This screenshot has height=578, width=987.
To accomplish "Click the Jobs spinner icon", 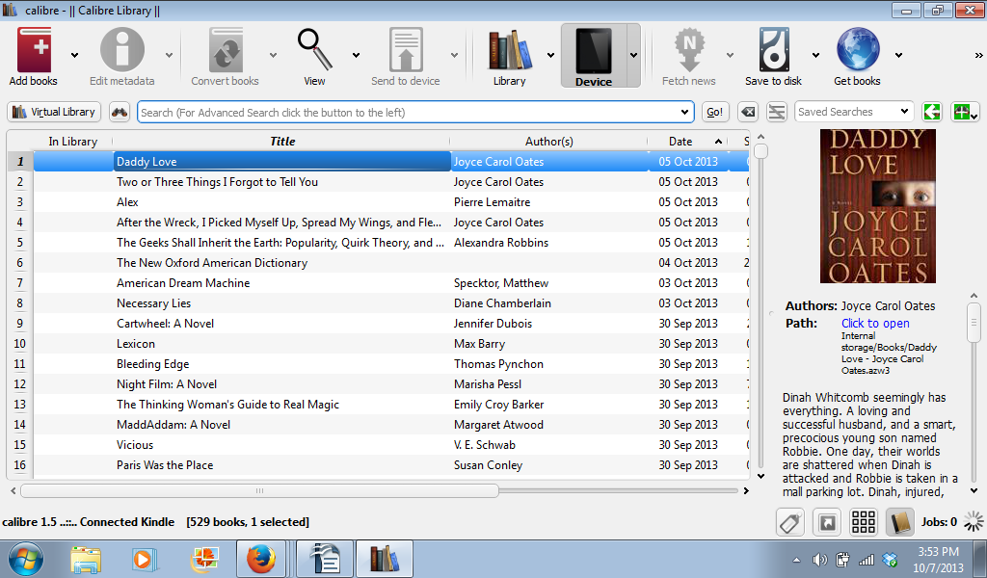I will 974,521.
